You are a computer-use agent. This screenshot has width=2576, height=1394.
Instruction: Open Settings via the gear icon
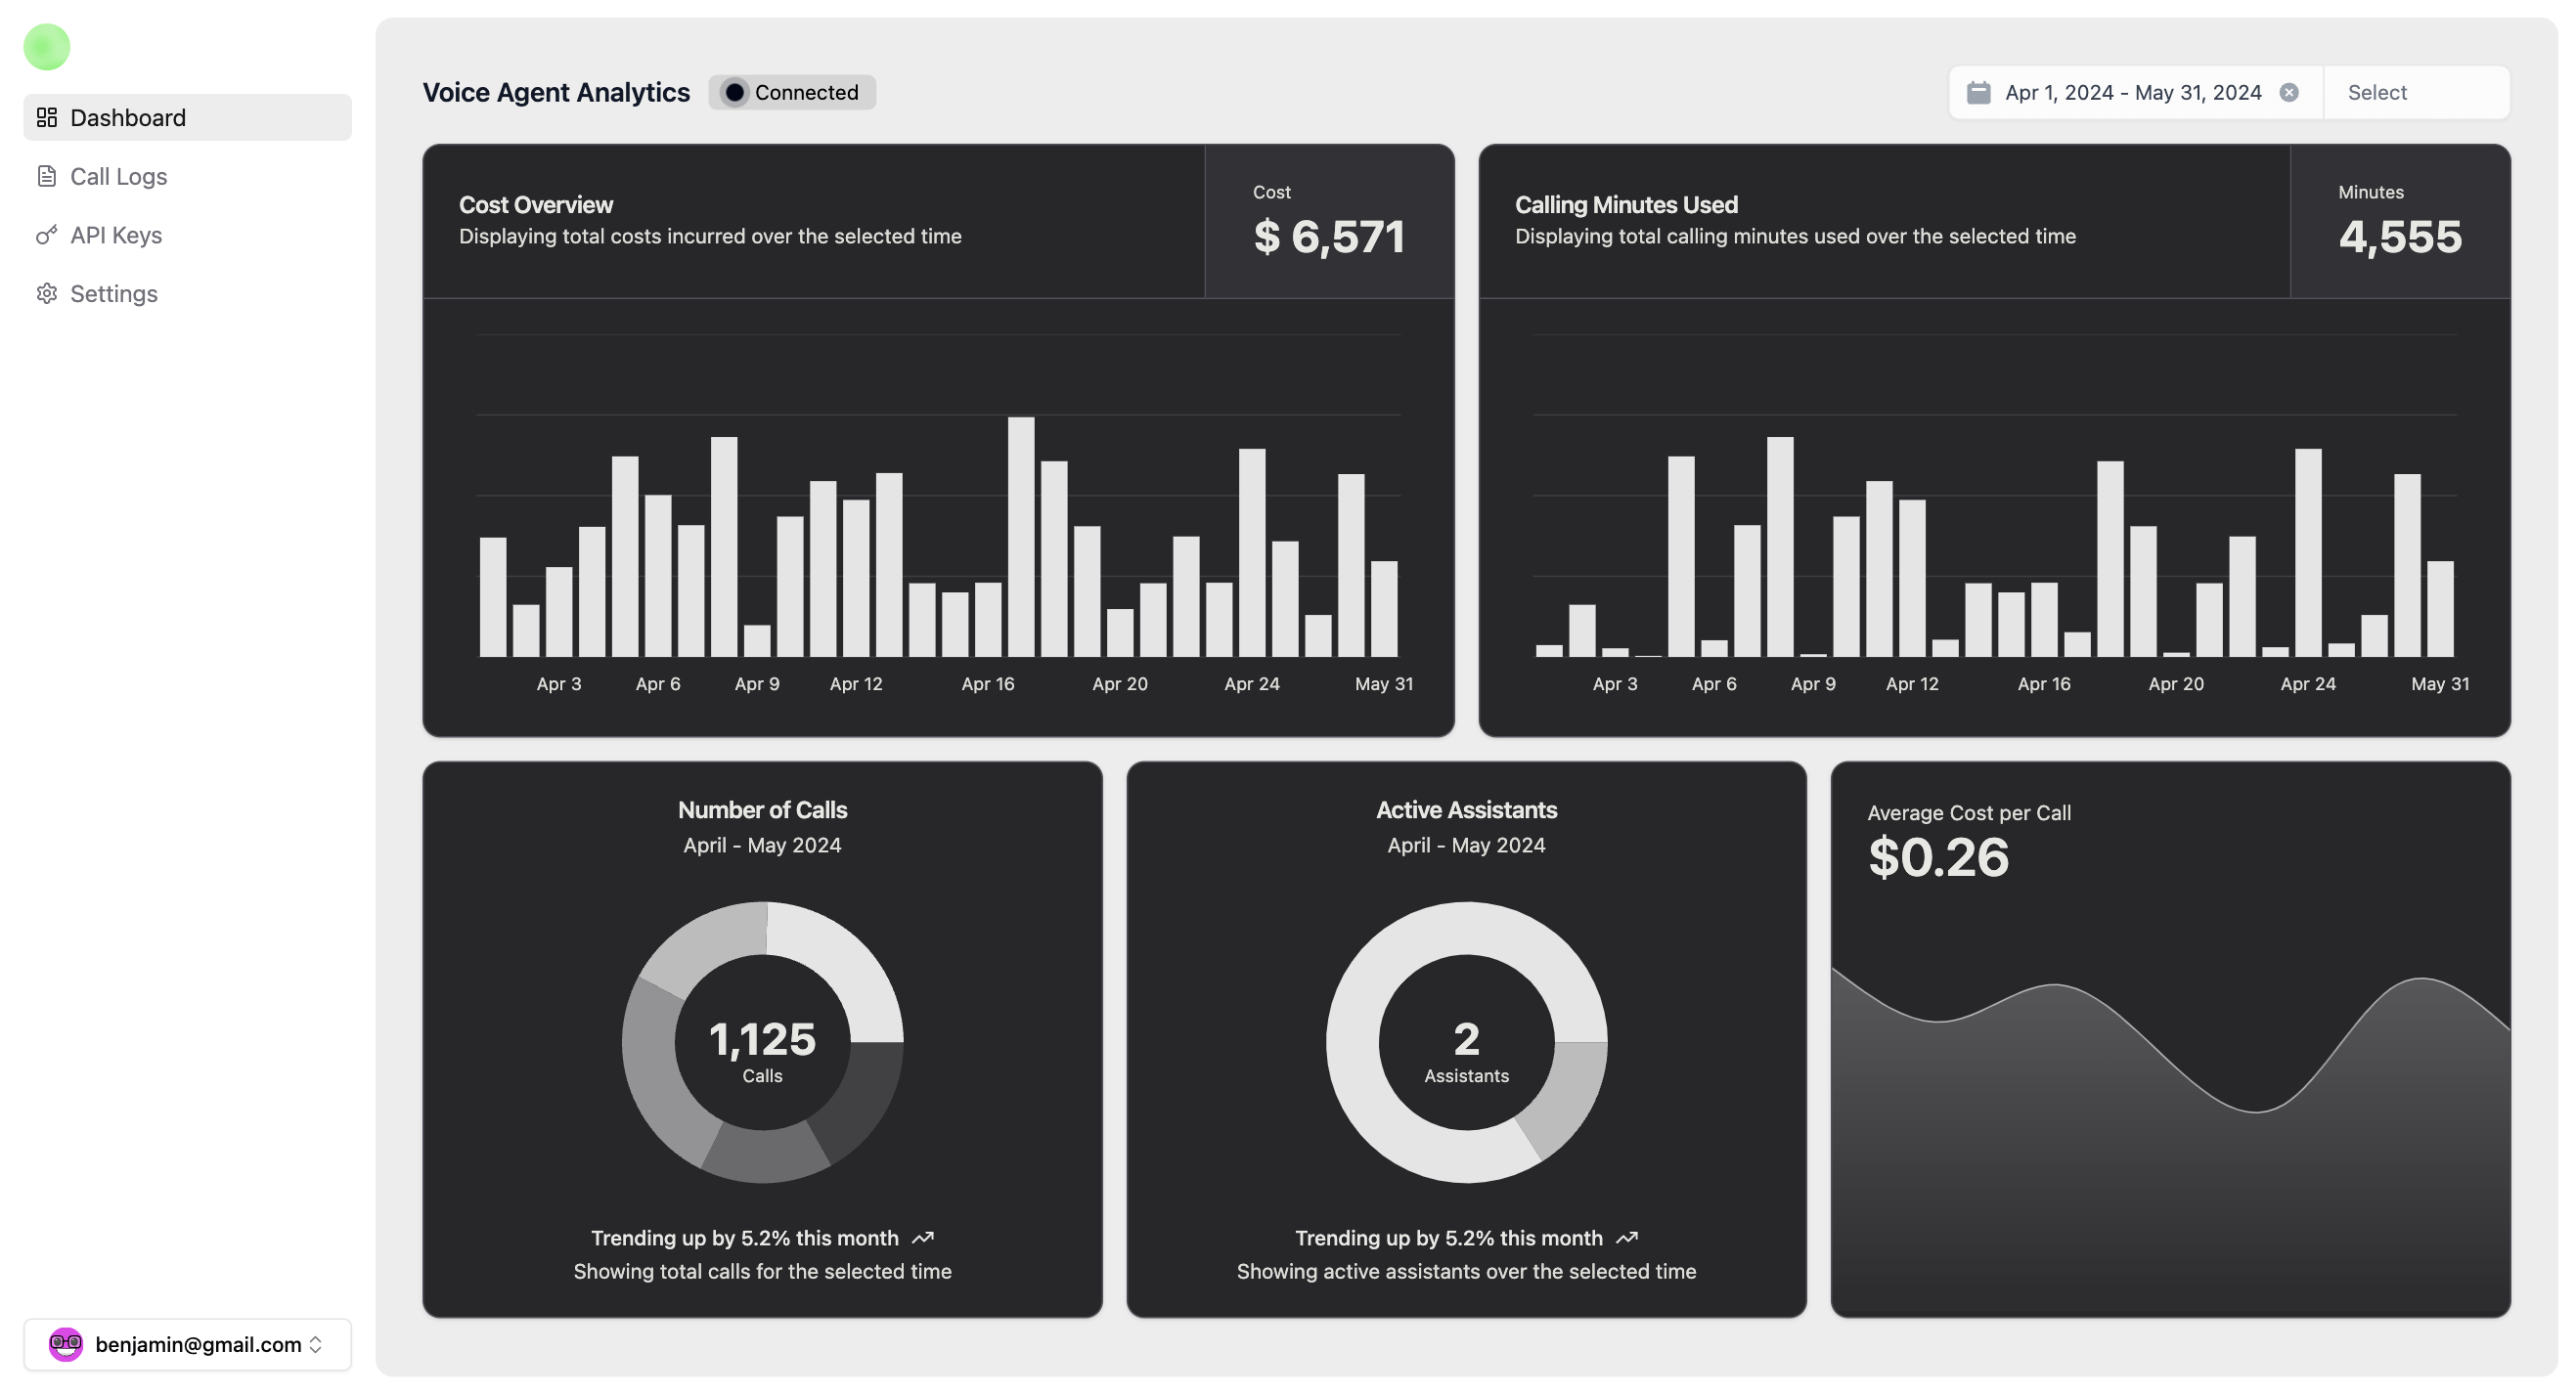(x=47, y=293)
